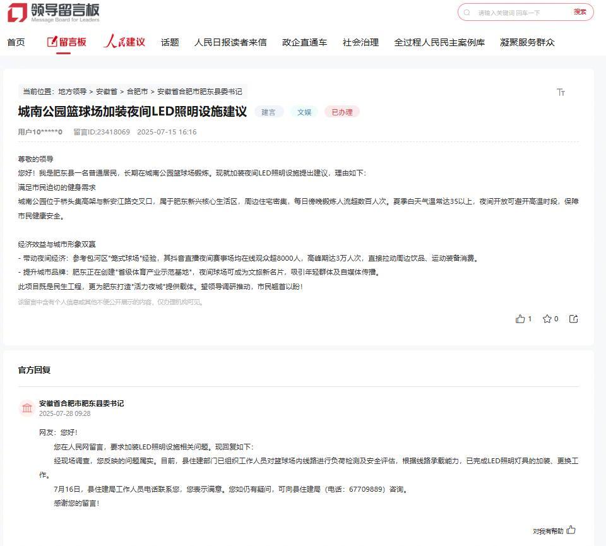
Task: Click replier name 安徽省合肥市肥东县委书记 in reply
Action: [81, 403]
